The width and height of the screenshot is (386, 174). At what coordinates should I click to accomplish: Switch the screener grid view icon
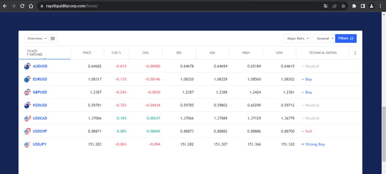53,39
